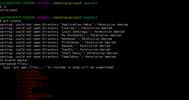Click the hello.html filename in ls output

[x=9, y=10]
